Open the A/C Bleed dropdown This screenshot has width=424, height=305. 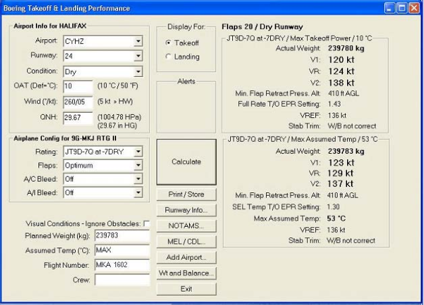(x=103, y=179)
